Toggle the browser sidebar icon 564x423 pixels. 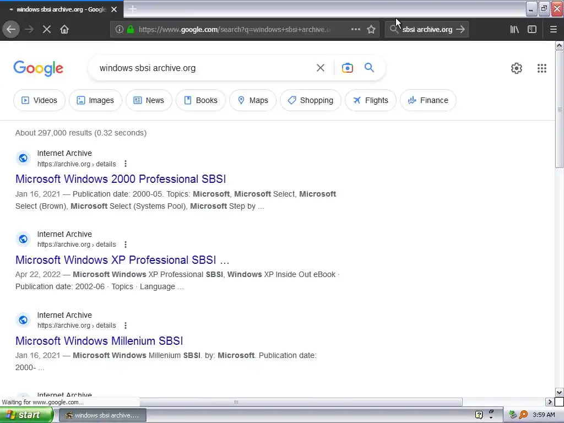coord(532,29)
